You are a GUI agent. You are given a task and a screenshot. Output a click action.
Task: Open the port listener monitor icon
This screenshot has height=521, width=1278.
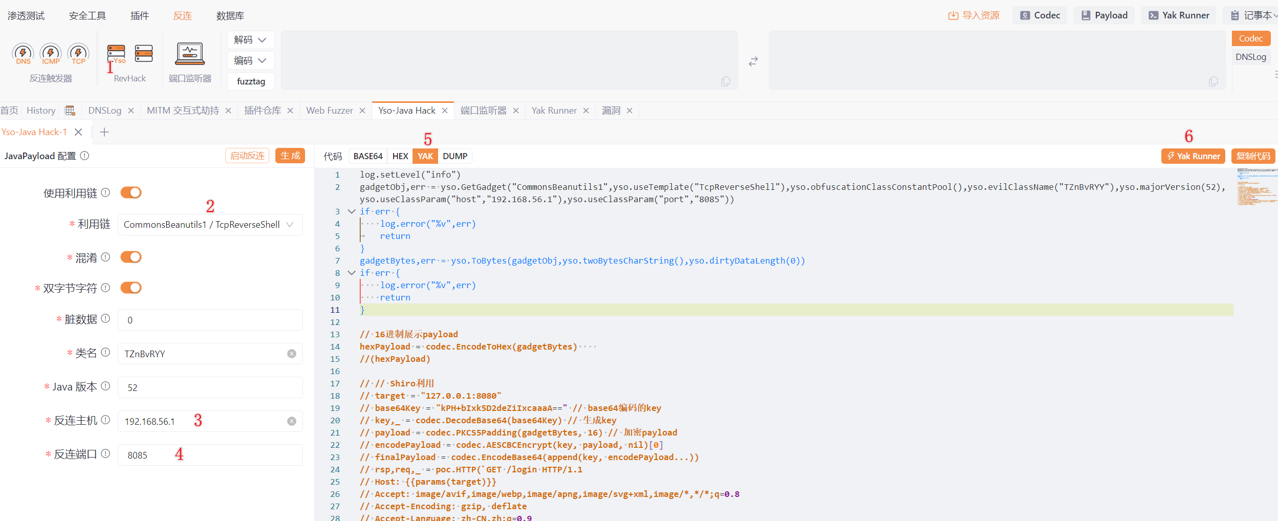[190, 53]
